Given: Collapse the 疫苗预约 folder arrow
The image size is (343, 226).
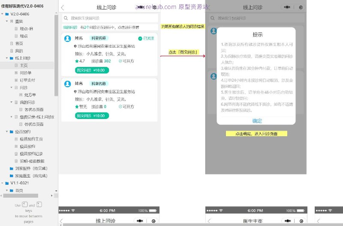Looking at the screenshot, I should point(7,131).
